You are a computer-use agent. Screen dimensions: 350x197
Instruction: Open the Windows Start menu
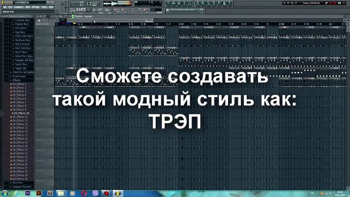coord(5,193)
